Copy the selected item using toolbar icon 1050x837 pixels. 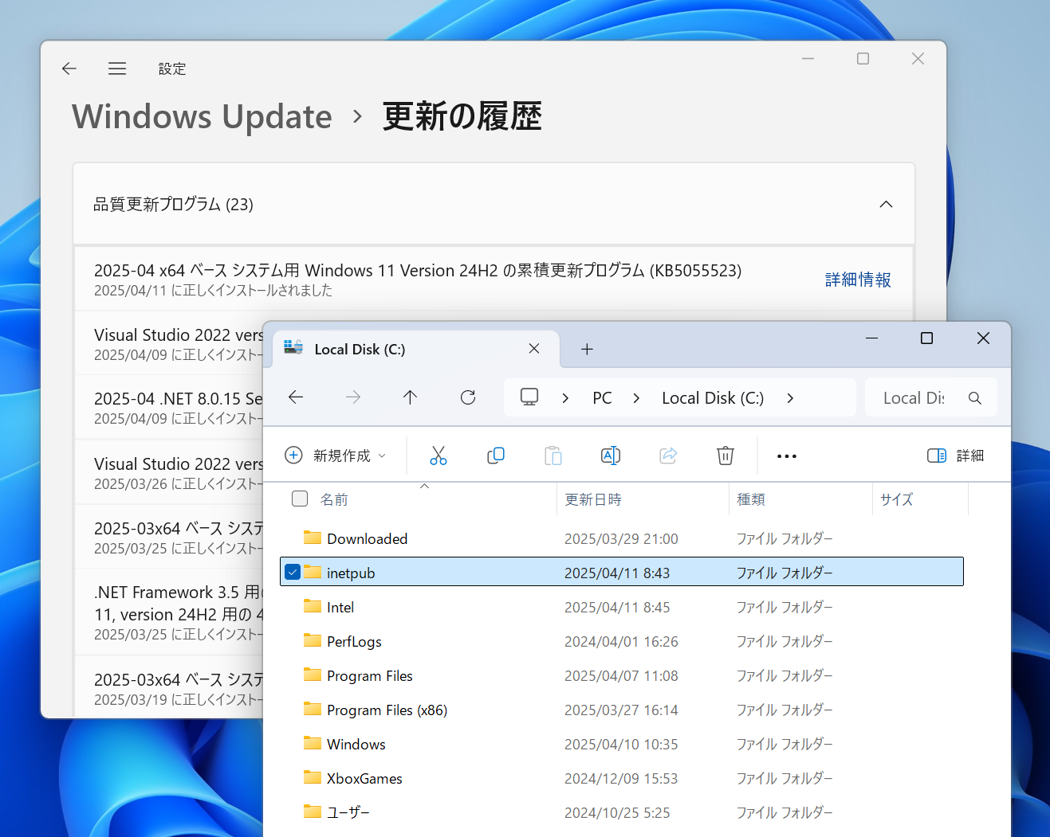click(495, 456)
